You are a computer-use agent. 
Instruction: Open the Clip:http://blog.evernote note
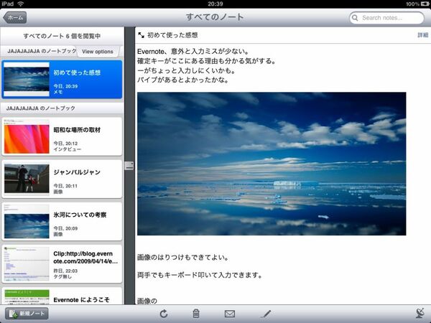point(62,264)
